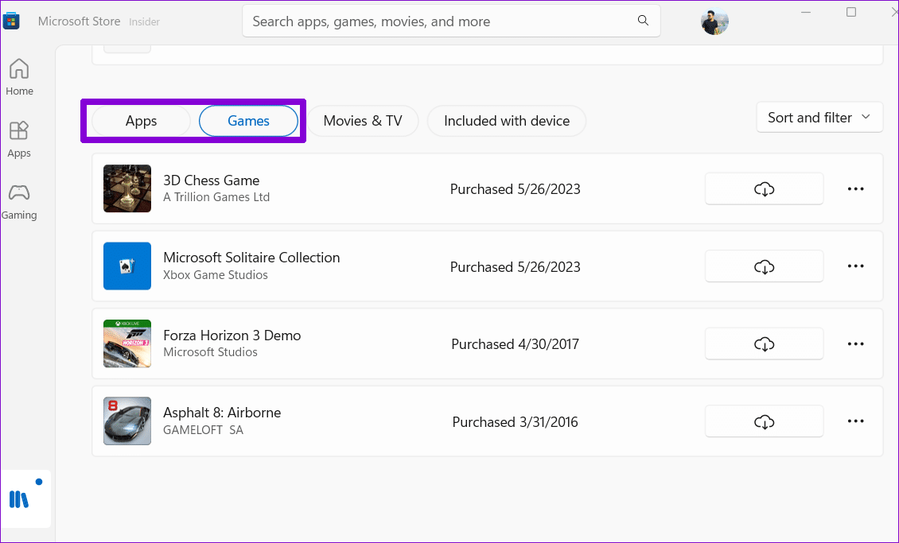Image resolution: width=899 pixels, height=543 pixels.
Task: Click the 3D Chess Game title
Action: point(211,180)
